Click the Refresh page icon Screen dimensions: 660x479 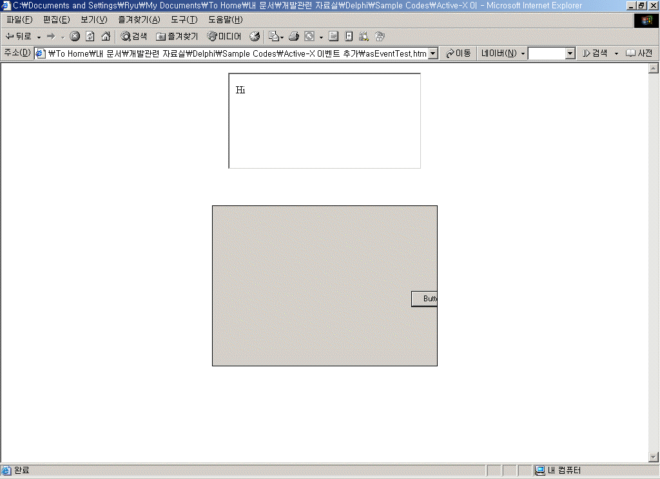point(90,36)
